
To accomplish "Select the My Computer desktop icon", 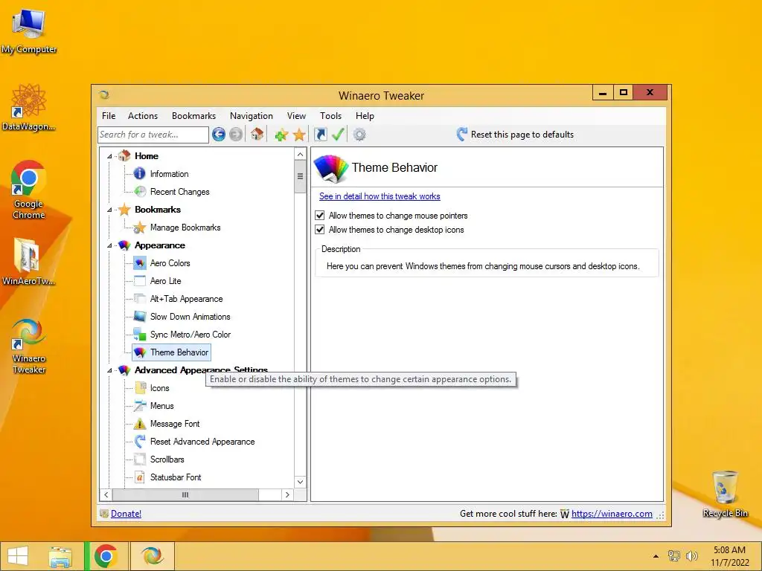I will tap(29, 30).
